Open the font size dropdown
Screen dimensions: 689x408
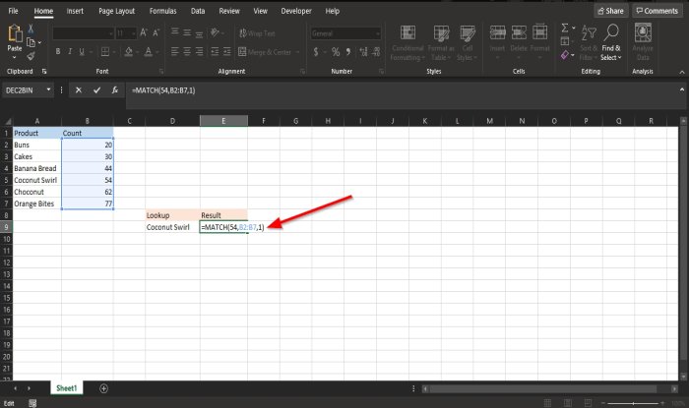(133, 33)
